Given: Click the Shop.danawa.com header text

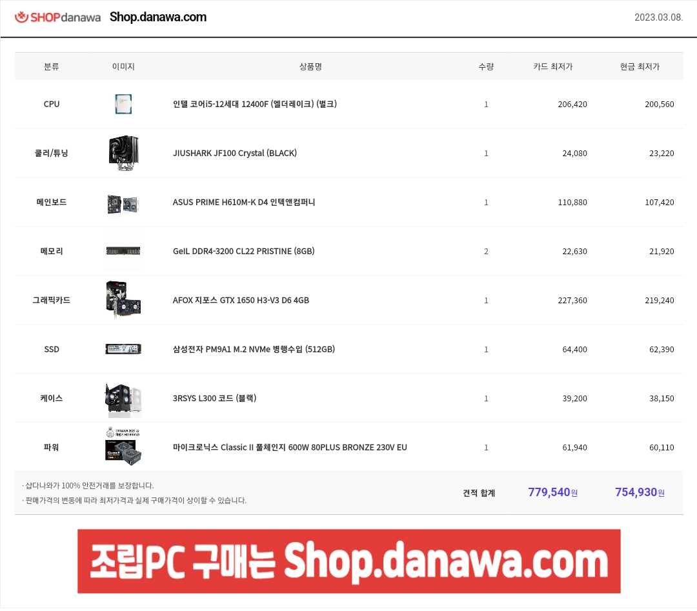Looking at the screenshot, I should [x=158, y=17].
